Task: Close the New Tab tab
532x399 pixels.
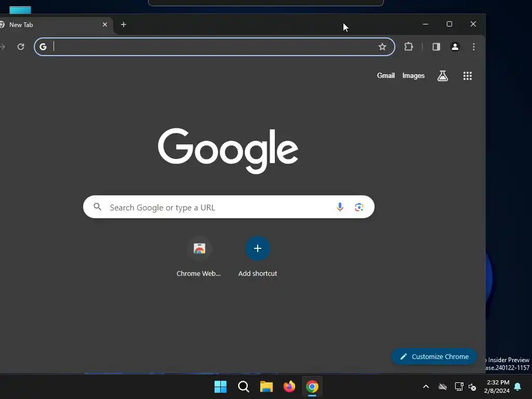Action: tap(105, 24)
